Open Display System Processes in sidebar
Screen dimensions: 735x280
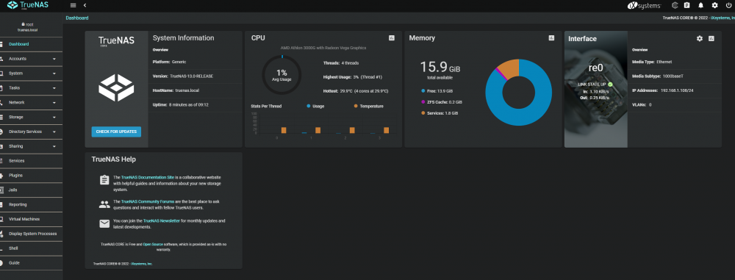coord(31,234)
